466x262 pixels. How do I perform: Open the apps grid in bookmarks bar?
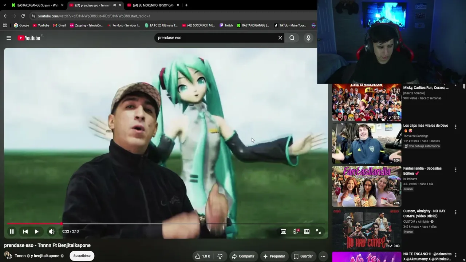(x=5, y=25)
